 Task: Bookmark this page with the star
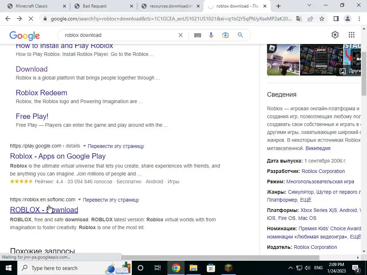pyautogui.click(x=322, y=19)
